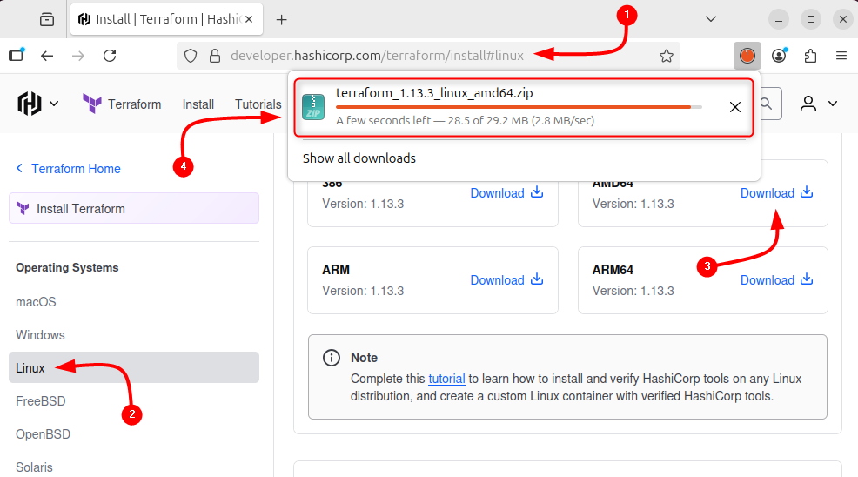Screen dimensions: 858x477
Task: Click Show all downloads
Action: coord(359,158)
